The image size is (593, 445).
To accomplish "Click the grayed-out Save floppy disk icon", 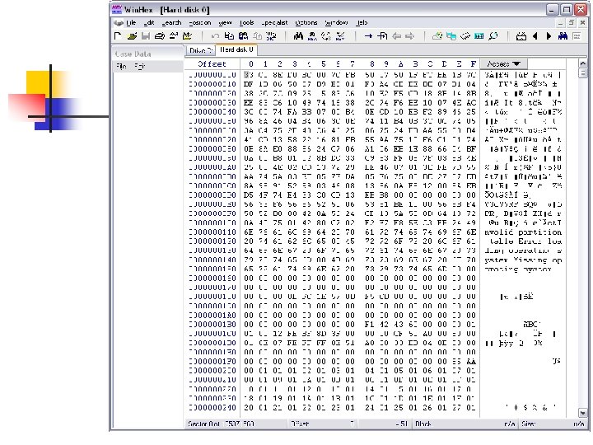I will click(146, 36).
